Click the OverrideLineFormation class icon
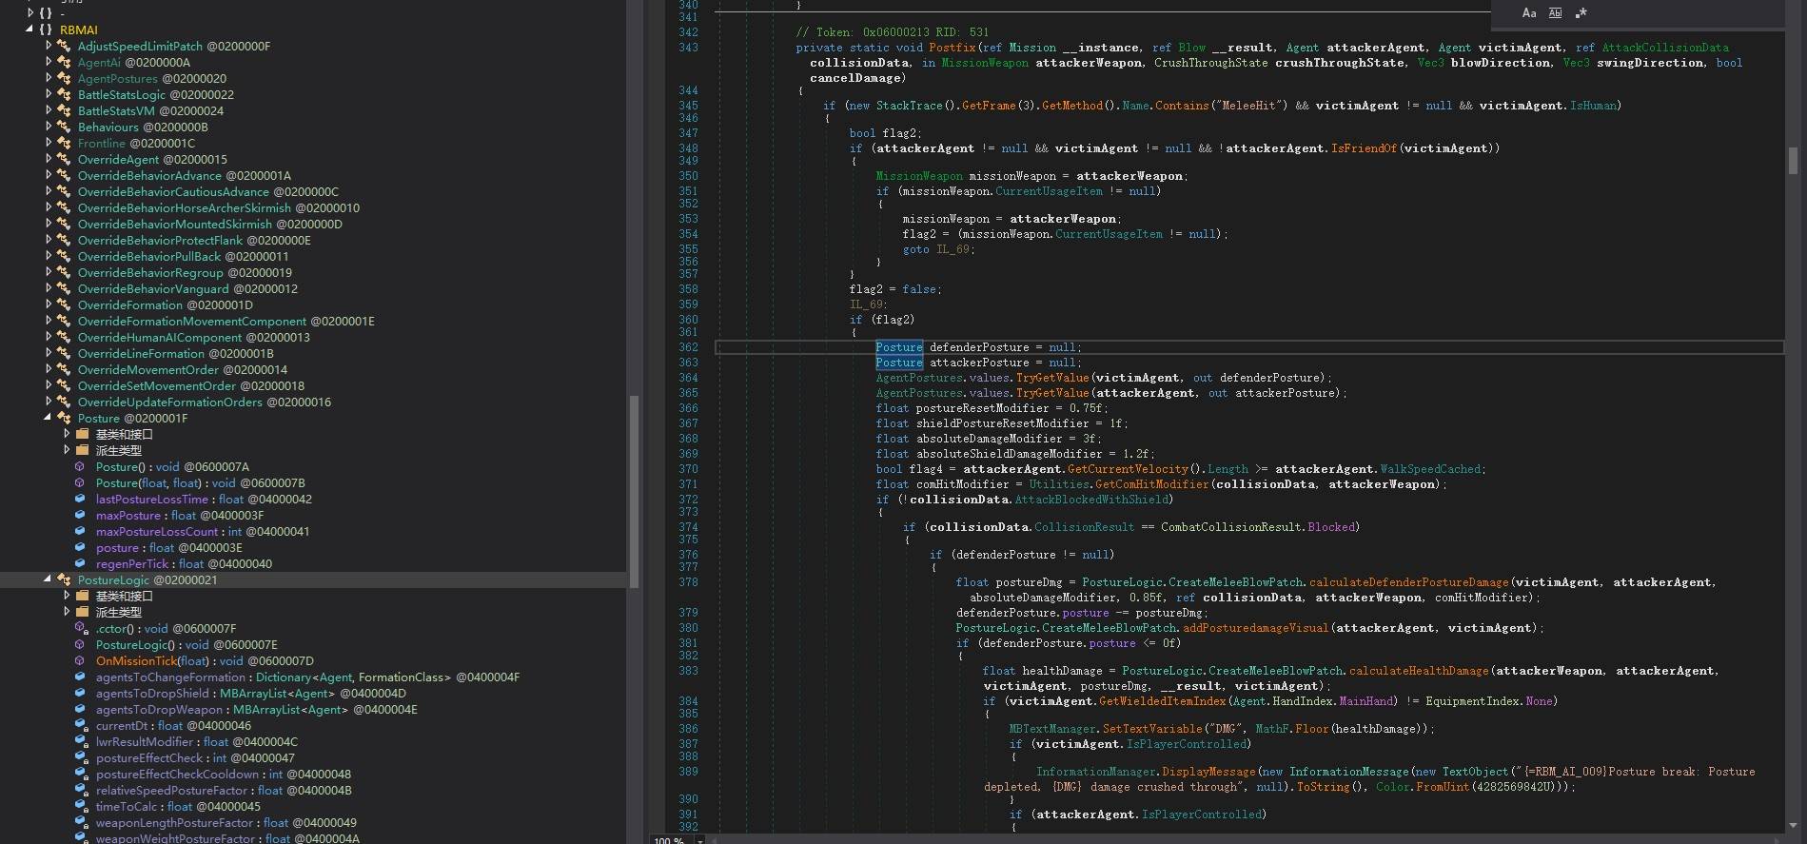 pyautogui.click(x=64, y=353)
